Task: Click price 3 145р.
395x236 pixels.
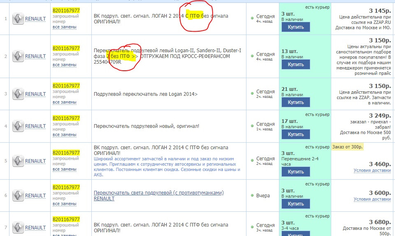Action: pos(380,11)
